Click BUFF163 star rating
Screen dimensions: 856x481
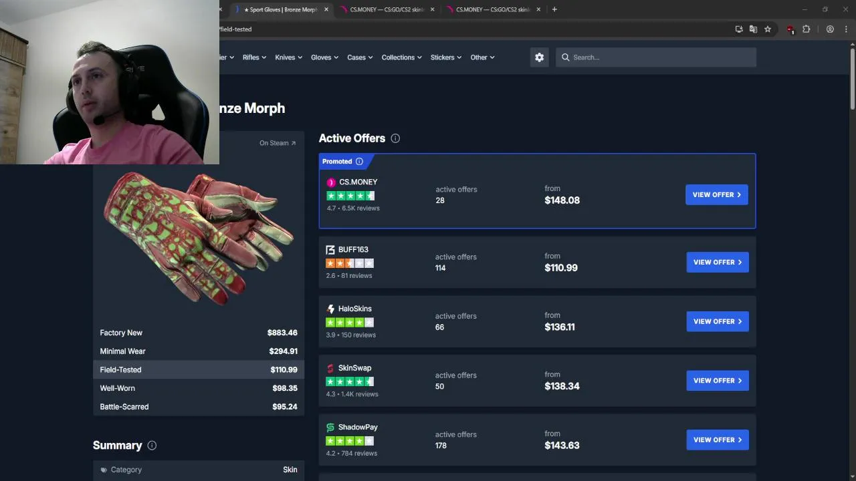(350, 263)
